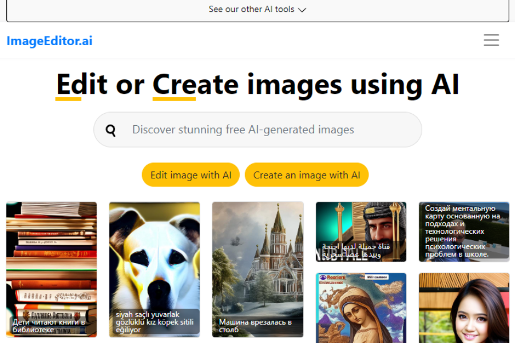Image resolution: width=515 pixels, height=343 pixels.
Task: View the Madonna religious painting thumbnail
Action: pyautogui.click(x=360, y=309)
